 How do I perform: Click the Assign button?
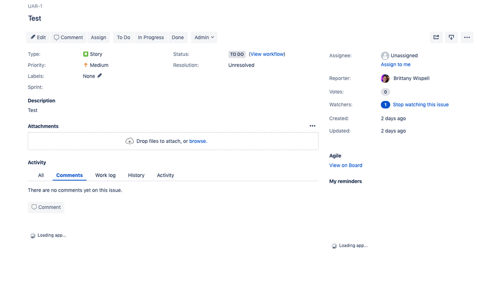(x=98, y=37)
